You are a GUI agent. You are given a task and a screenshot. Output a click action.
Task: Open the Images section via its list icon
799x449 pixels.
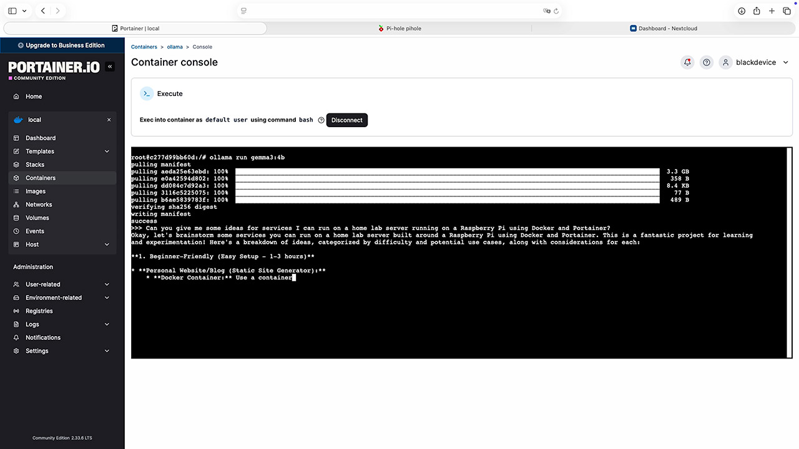(15, 191)
